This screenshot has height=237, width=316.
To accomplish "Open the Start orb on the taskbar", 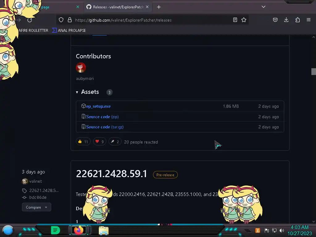I will pos(8,231).
